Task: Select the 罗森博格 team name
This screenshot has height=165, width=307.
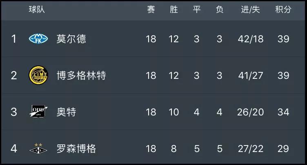Action: (x=76, y=149)
